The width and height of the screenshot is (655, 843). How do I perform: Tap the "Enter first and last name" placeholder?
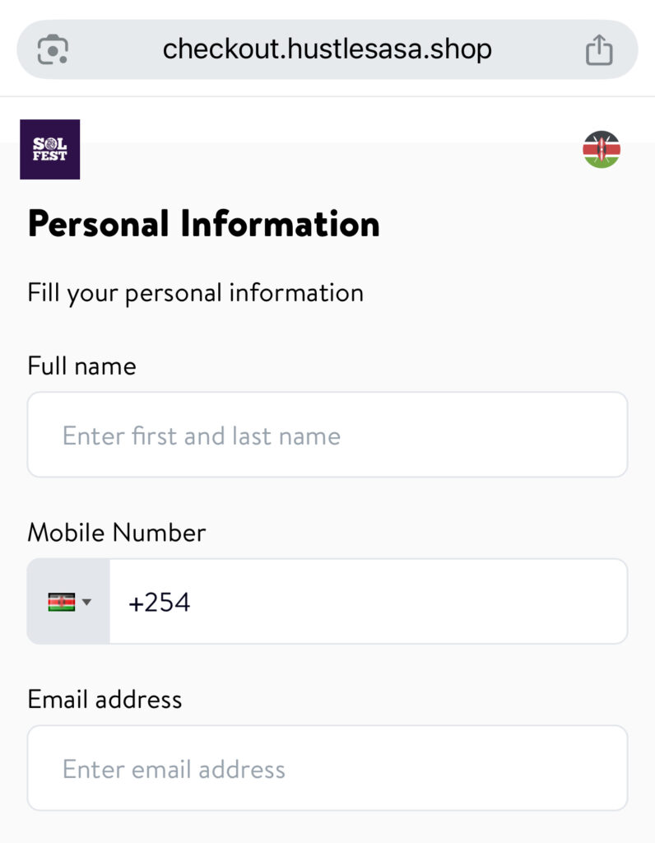pos(201,435)
